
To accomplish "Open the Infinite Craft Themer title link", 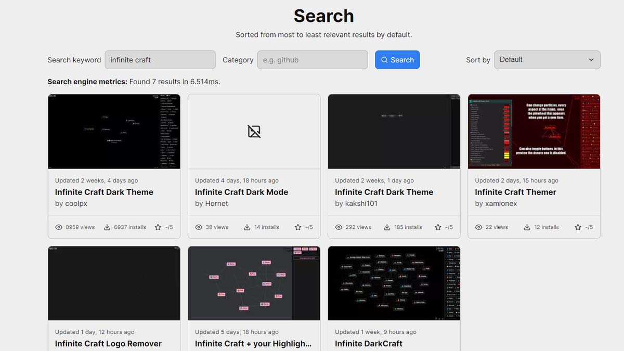I will (515, 192).
